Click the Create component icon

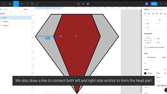(83, 4)
